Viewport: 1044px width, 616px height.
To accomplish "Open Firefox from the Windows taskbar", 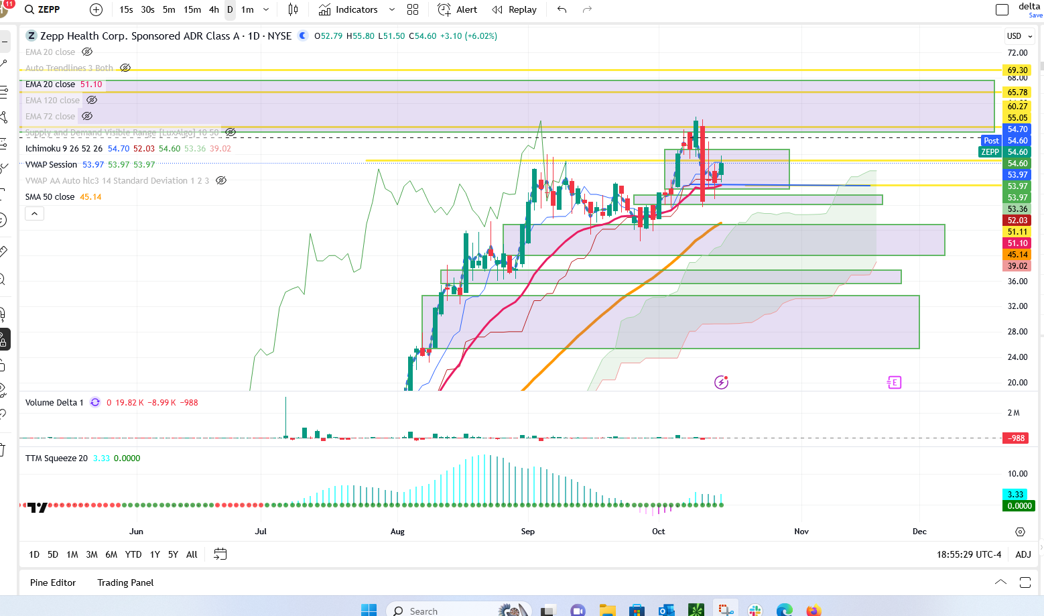I will [x=813, y=610].
